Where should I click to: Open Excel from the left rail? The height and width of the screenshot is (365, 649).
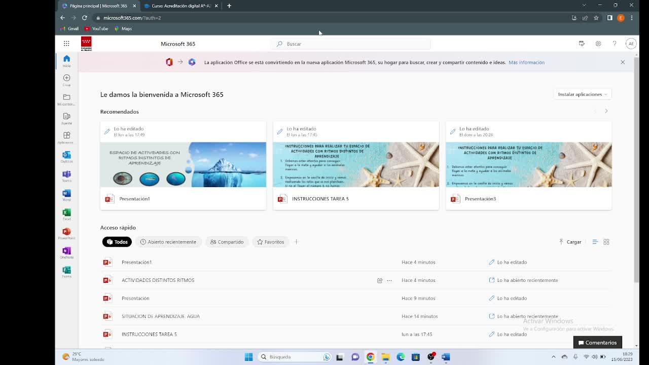66,214
